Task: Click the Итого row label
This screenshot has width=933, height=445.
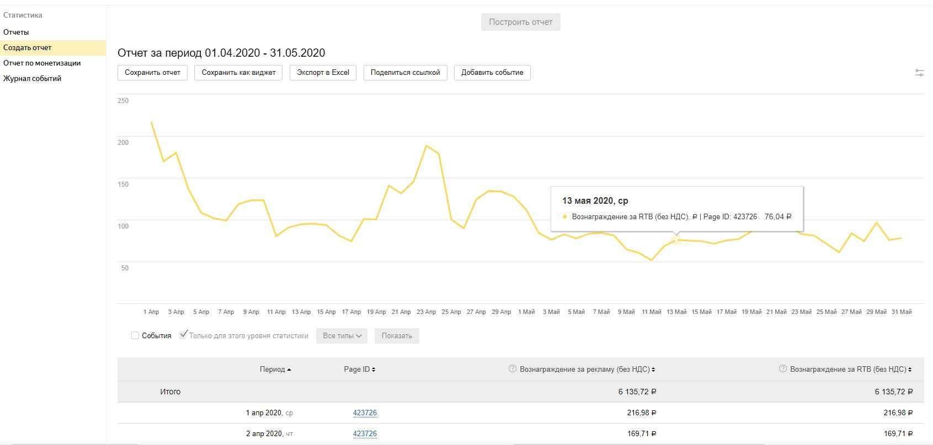Action: (x=170, y=392)
